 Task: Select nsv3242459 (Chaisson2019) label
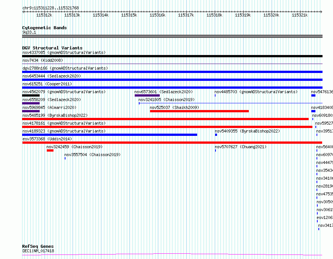74,147
